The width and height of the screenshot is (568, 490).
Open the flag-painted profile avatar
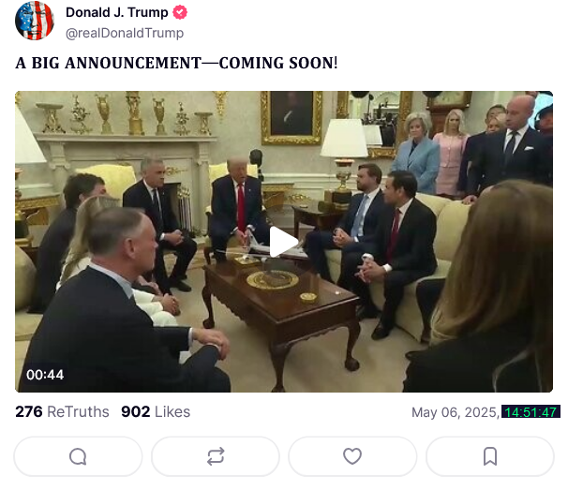[x=35, y=21]
